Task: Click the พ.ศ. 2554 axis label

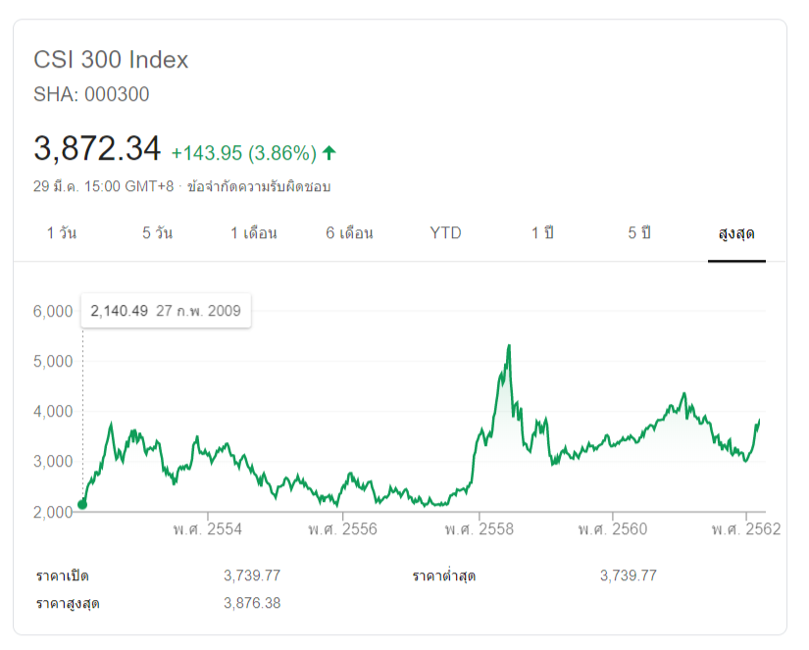Action: (x=208, y=529)
